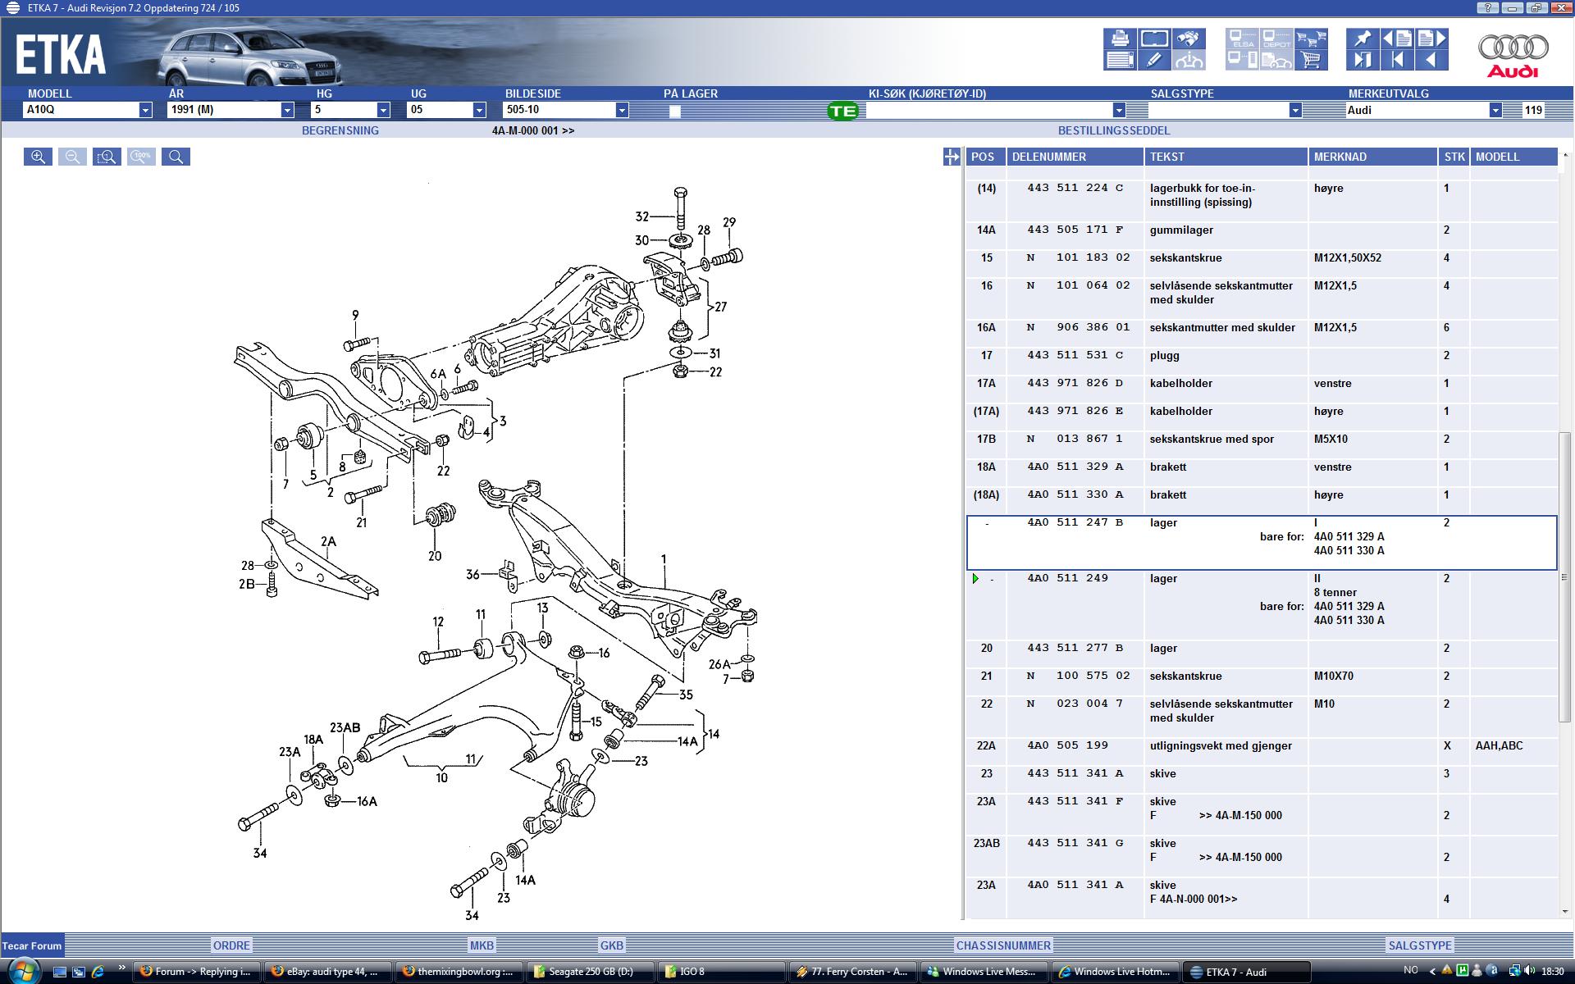Click the Tecar Forum label

(32, 945)
